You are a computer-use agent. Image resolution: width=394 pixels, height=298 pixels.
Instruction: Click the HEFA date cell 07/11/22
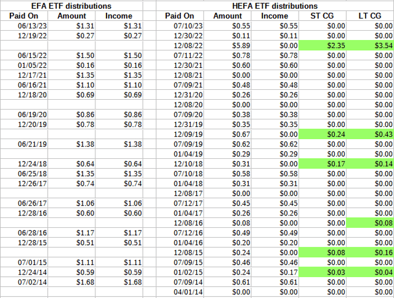[180, 55]
